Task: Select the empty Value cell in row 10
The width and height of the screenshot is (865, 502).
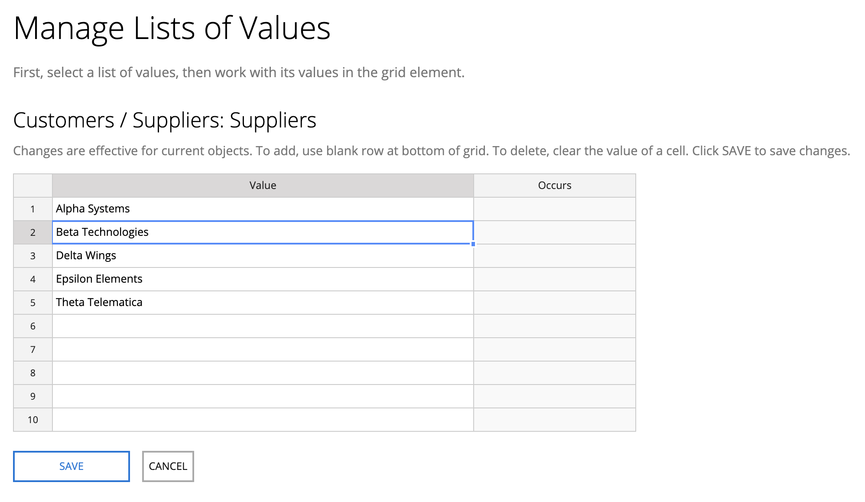Action: tap(263, 420)
